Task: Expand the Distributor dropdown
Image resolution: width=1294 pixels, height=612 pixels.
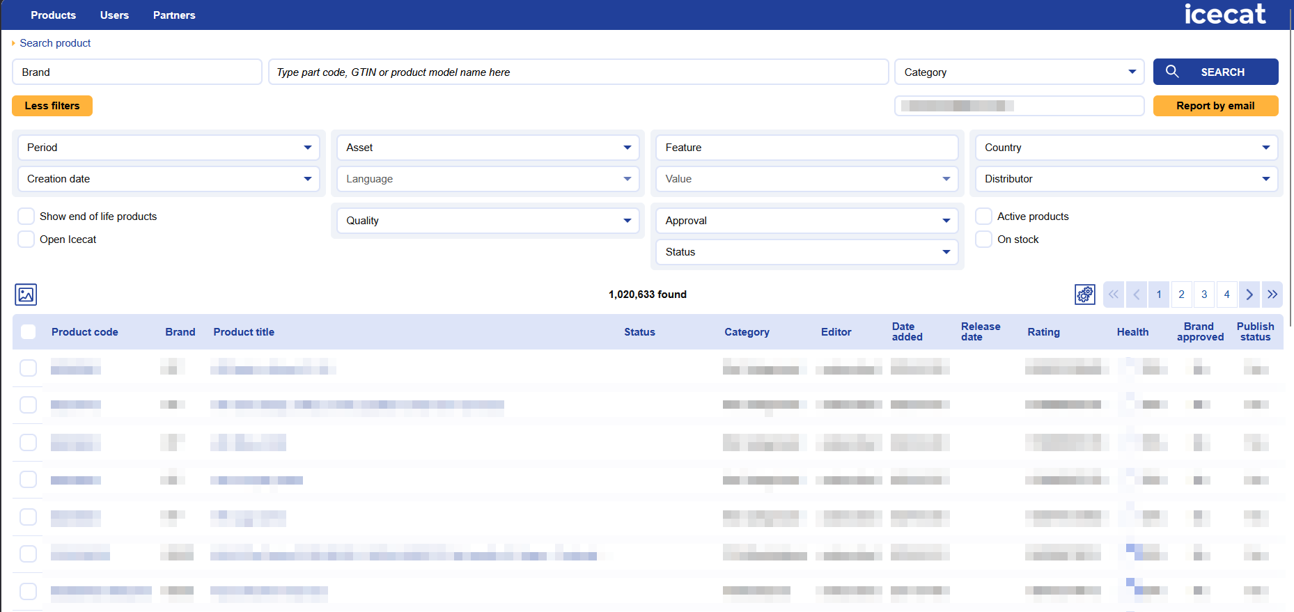Action: tap(1126, 179)
